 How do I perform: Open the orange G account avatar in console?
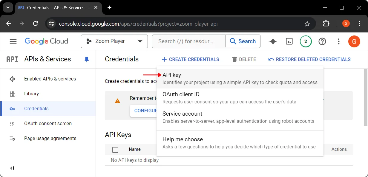point(354,41)
